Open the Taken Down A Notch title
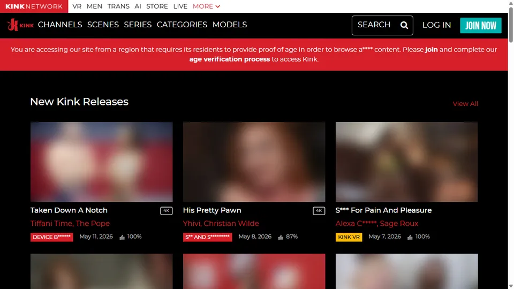514x289 pixels. click(69, 210)
